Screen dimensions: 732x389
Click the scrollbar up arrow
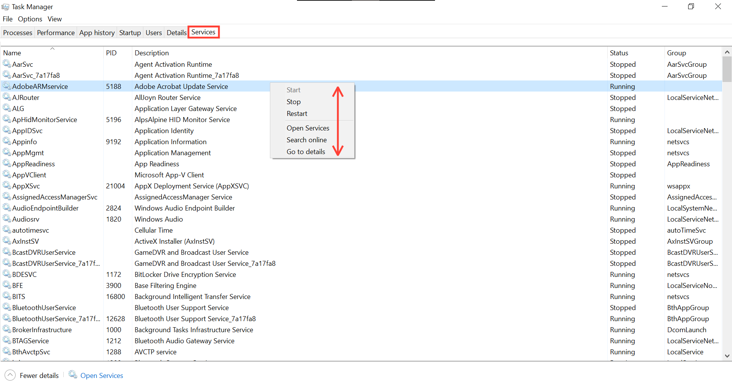(727, 51)
